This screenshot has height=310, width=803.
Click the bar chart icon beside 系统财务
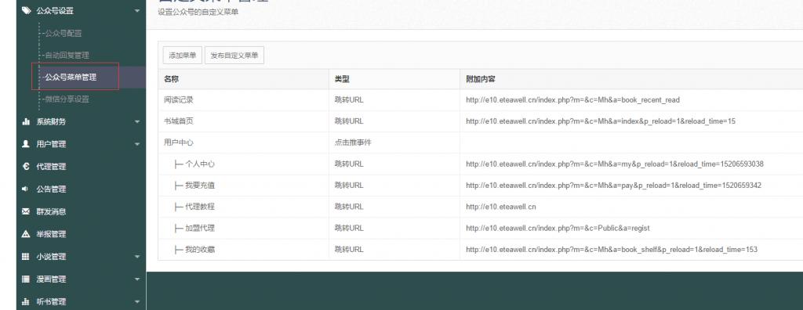tap(26, 122)
